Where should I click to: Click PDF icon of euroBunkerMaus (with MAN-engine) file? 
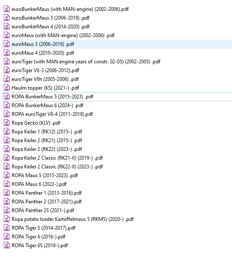7,9
